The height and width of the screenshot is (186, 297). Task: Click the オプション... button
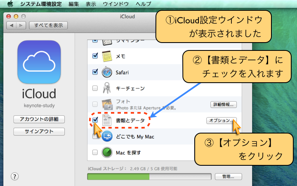click(221, 121)
